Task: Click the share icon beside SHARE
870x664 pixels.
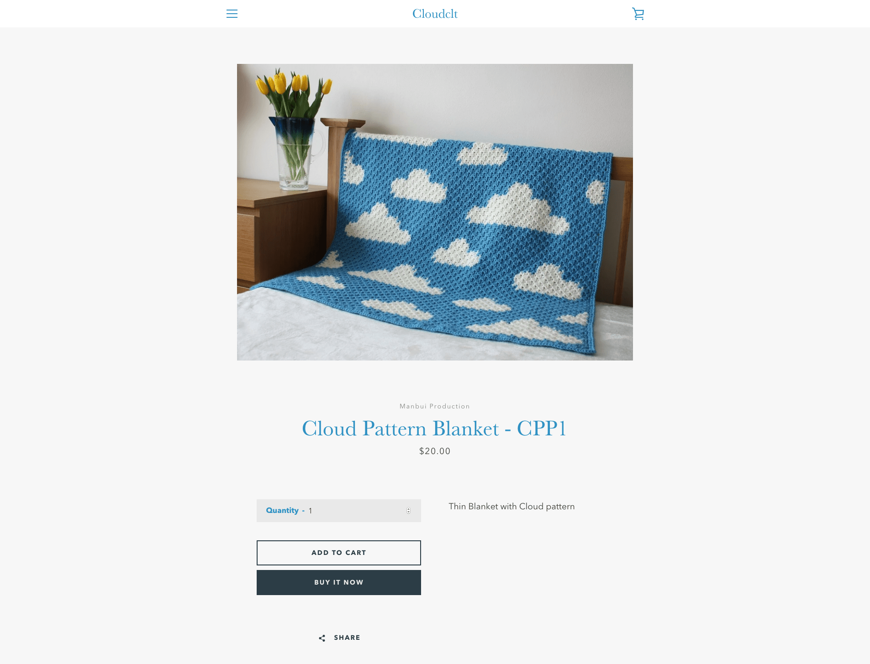Action: click(x=322, y=638)
